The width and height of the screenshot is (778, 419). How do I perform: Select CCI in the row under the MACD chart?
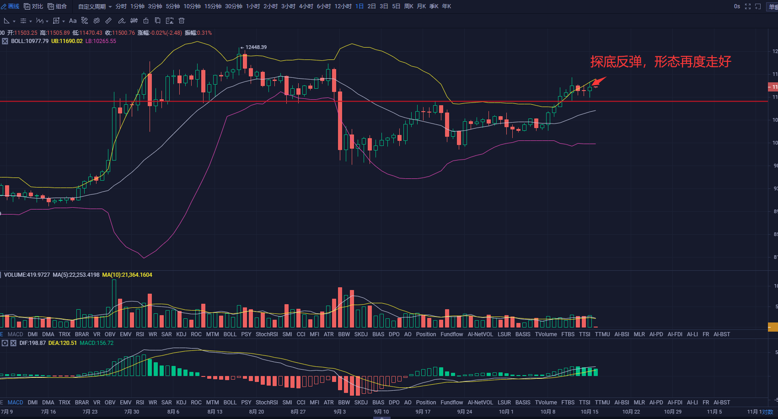point(301,403)
